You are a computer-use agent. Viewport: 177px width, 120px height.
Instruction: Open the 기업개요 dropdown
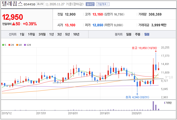coord(103,4)
